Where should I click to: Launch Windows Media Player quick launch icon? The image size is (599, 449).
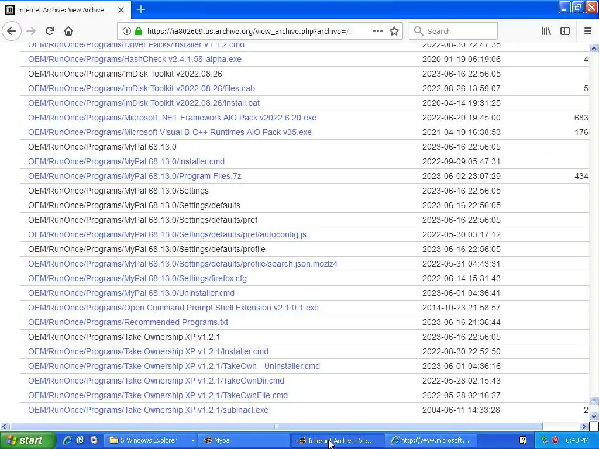94,440
